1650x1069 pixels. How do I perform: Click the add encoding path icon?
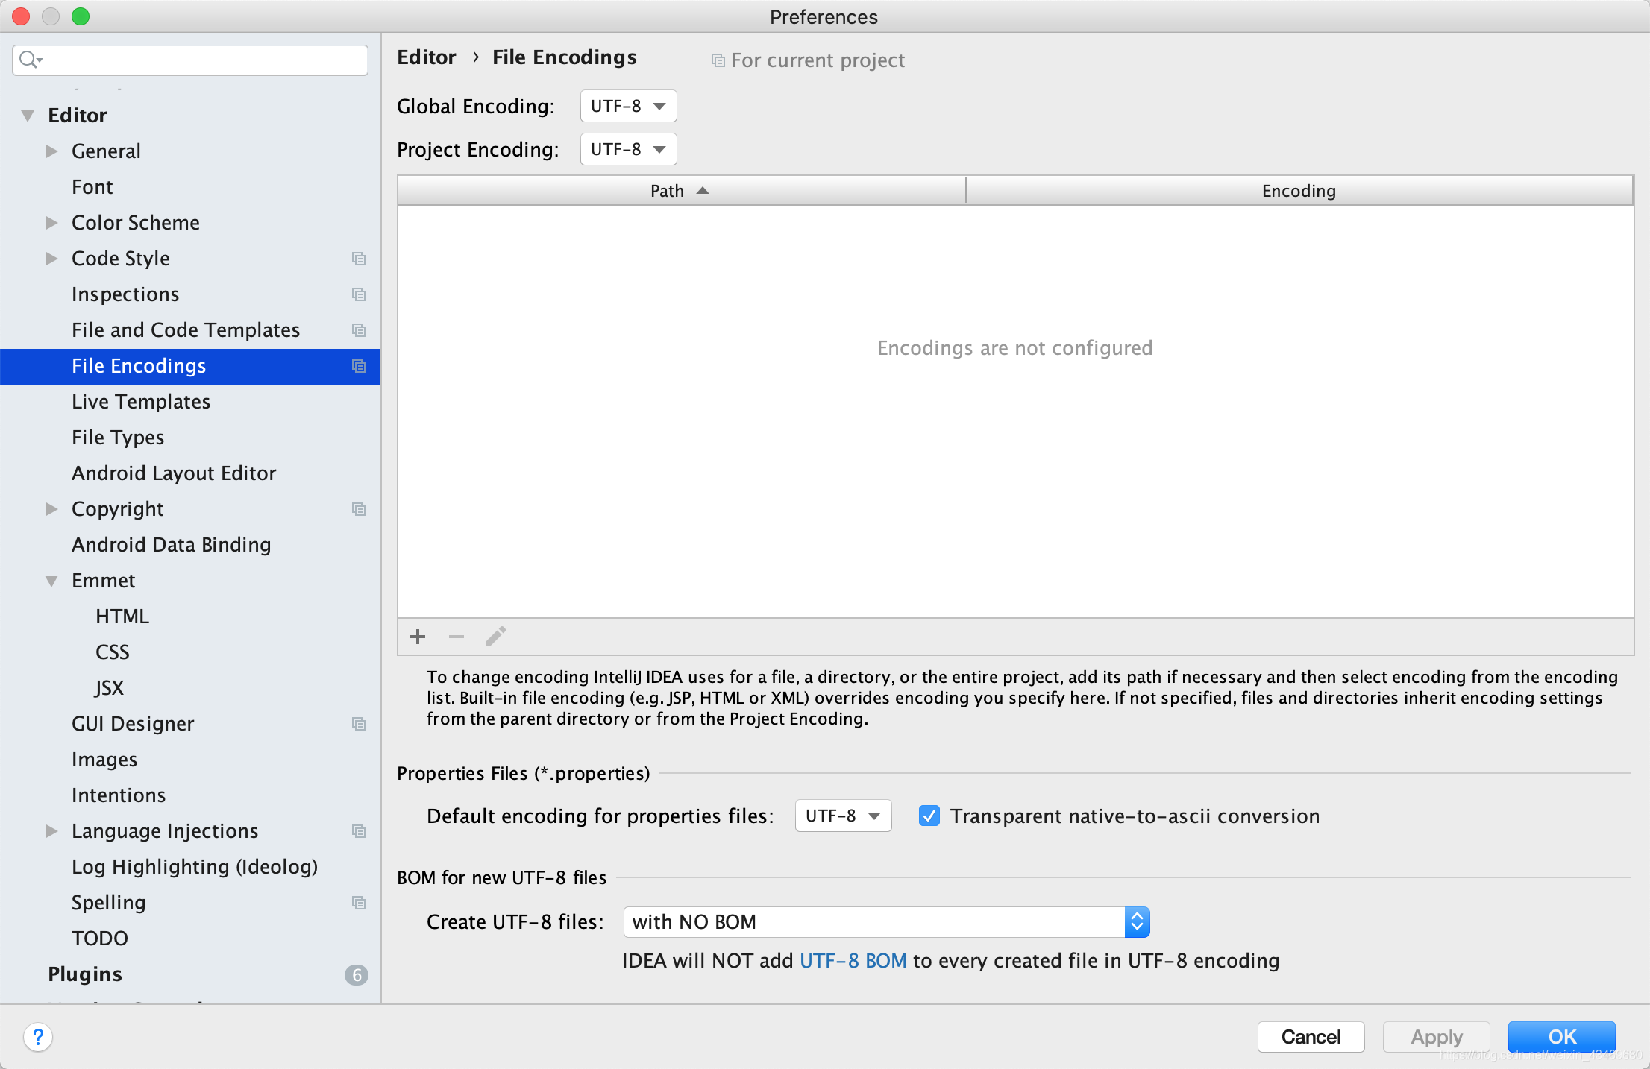point(417,636)
